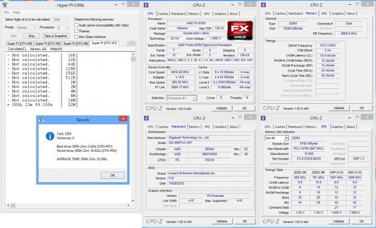Click the CPU-Z Z icon of the Memory tab window
This screenshot has height=228, width=376.
tap(263, 5)
